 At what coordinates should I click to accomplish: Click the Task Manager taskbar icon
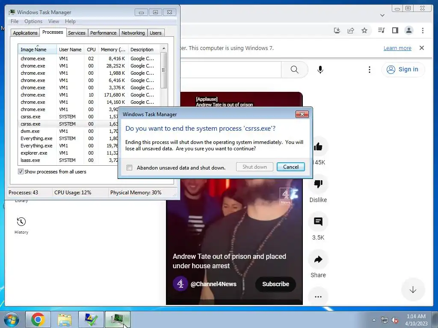[118, 319]
